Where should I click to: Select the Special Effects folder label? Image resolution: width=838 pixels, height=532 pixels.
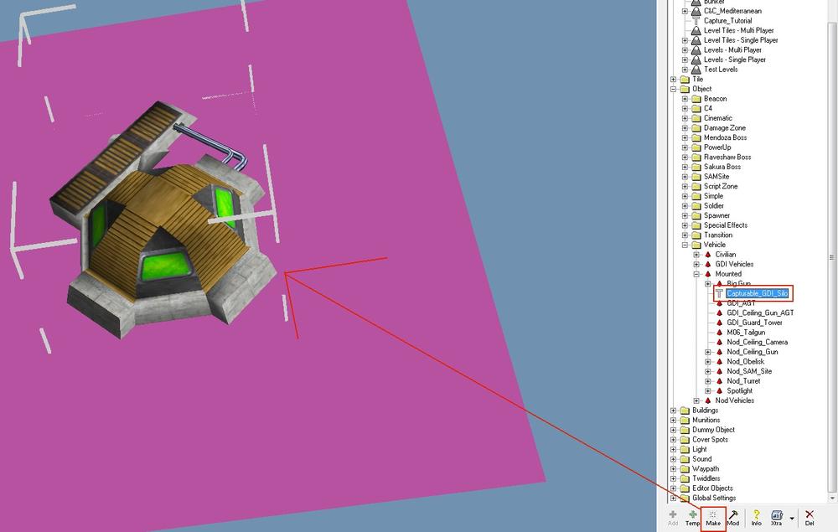725,225
